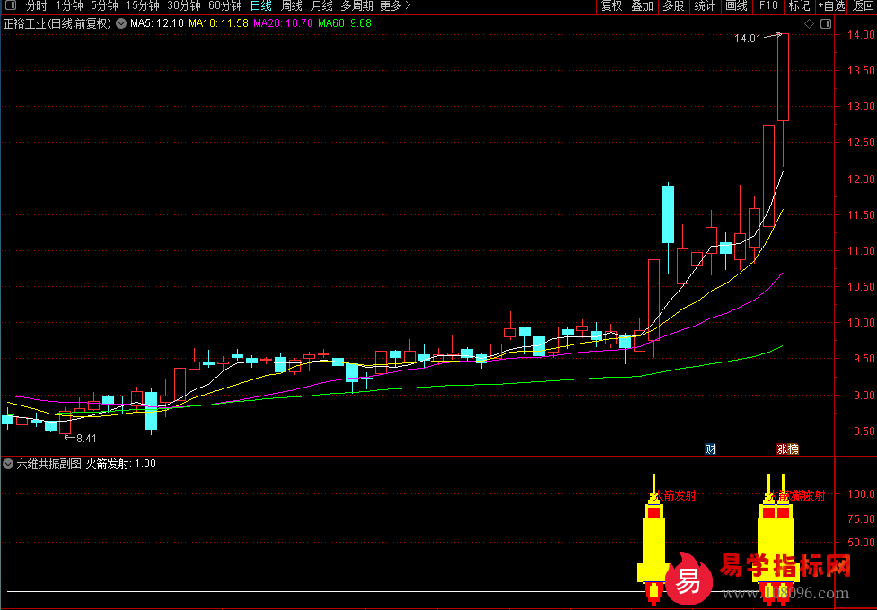Click the 标记 mark button
This screenshot has height=610, width=877.
[799, 6]
